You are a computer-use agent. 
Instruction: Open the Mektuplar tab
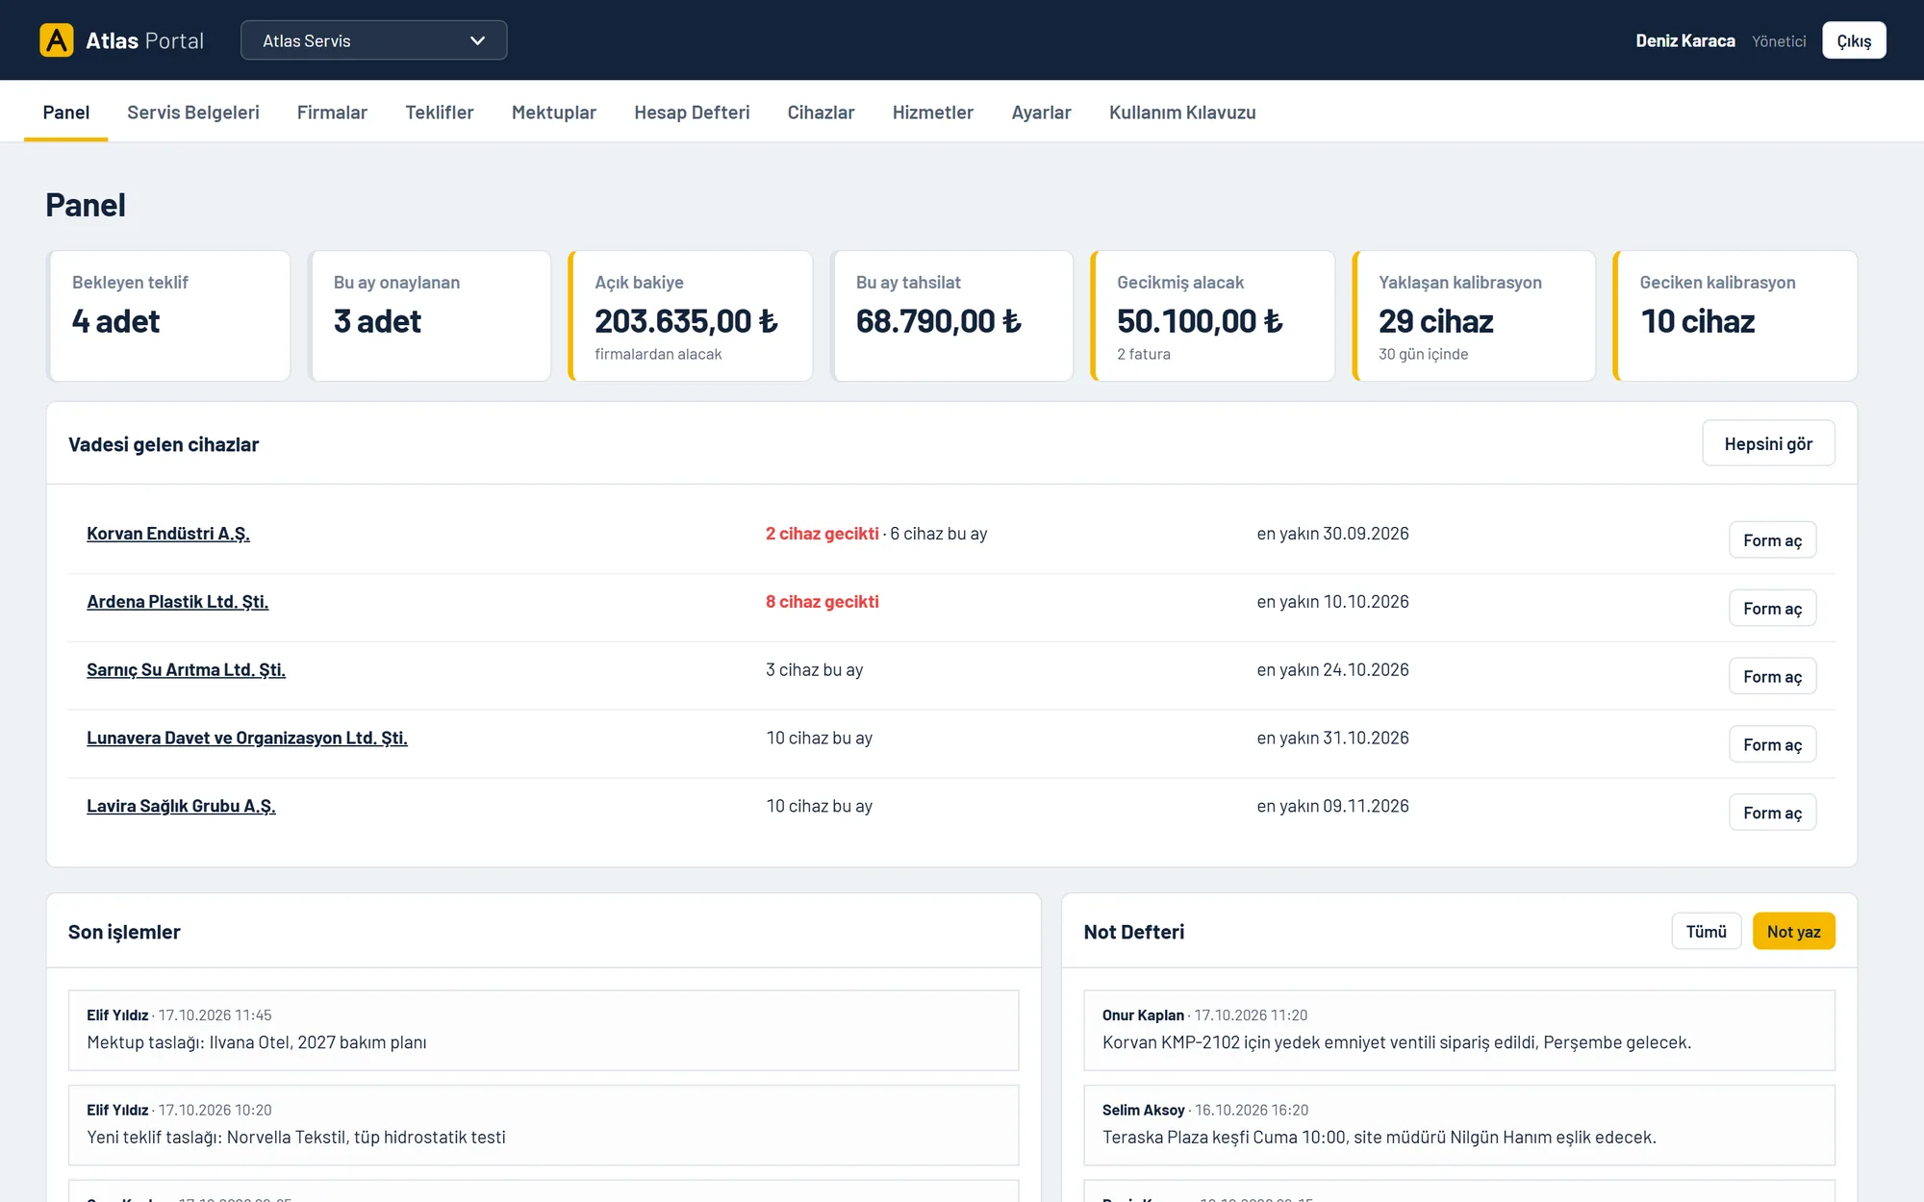554,113
